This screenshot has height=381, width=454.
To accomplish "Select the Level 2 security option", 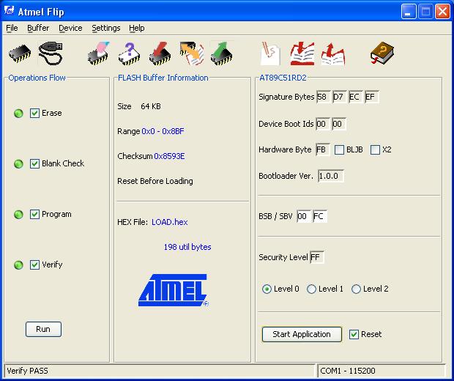I will click(x=356, y=289).
